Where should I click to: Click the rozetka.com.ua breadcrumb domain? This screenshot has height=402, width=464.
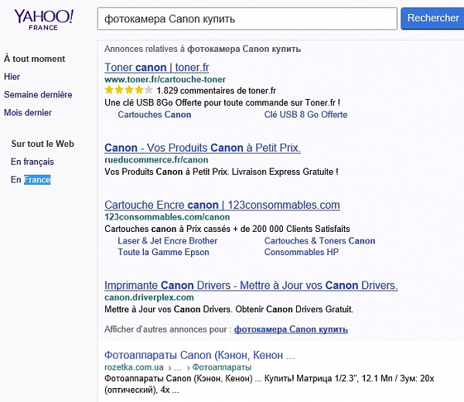[134, 367]
